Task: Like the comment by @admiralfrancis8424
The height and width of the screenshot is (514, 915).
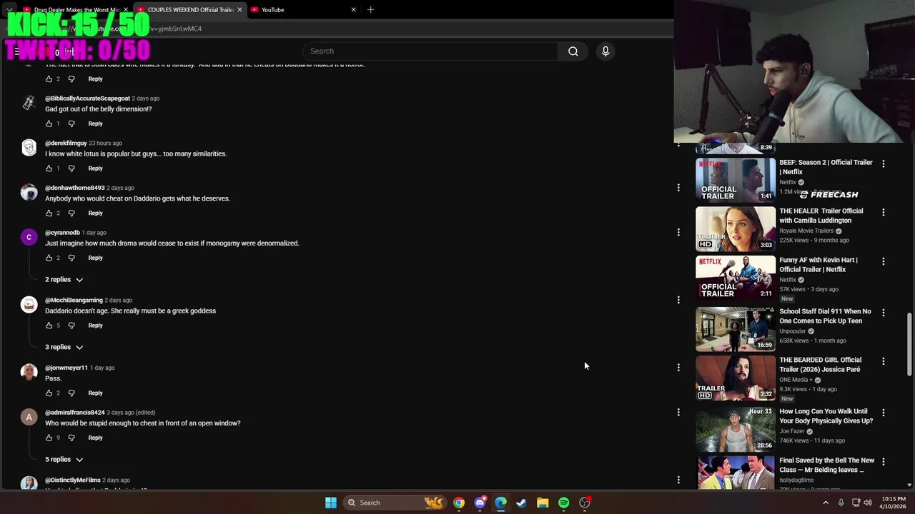Action: pyautogui.click(x=49, y=438)
